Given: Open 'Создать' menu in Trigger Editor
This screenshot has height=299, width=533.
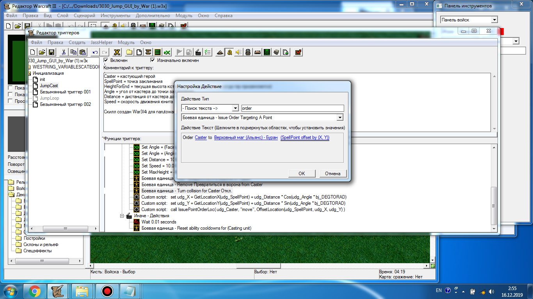Looking at the screenshot, I should tap(77, 42).
